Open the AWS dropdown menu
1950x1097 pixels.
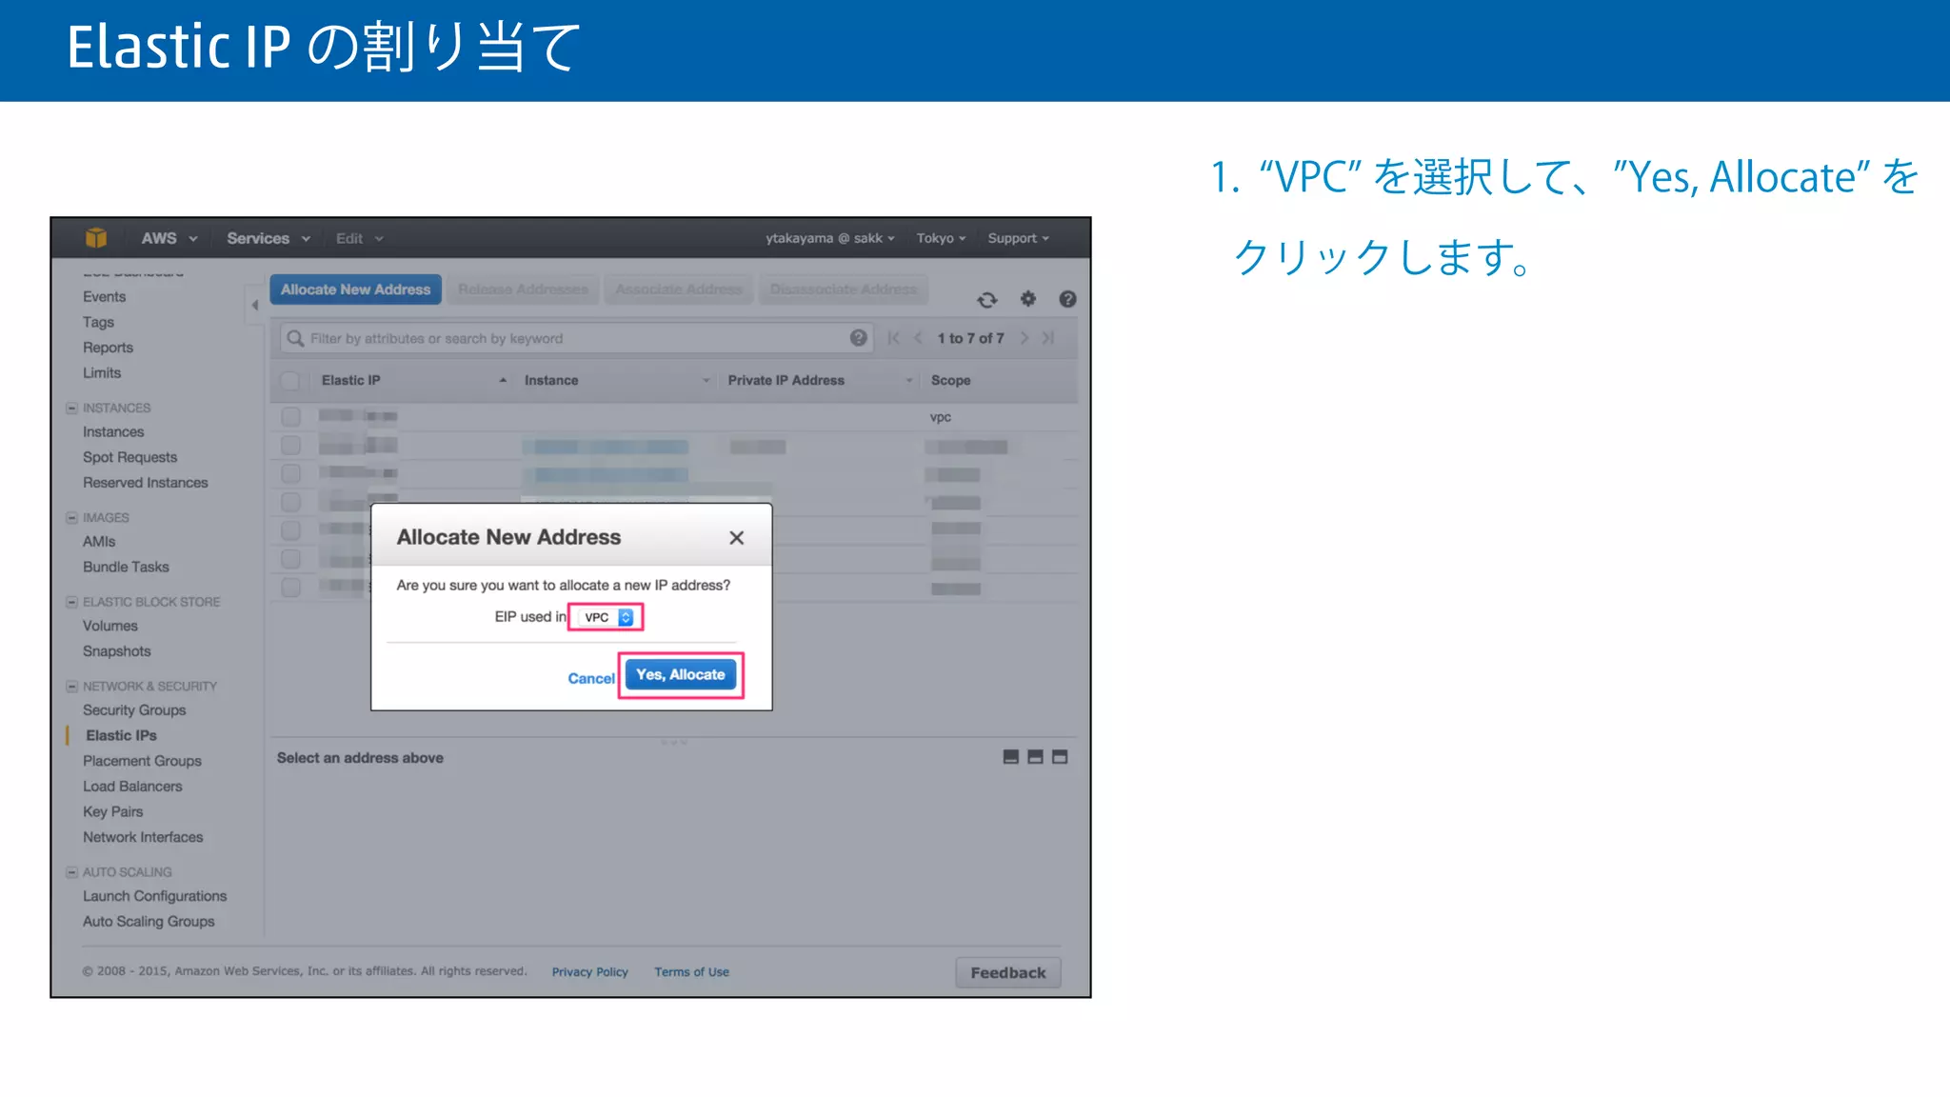click(169, 238)
